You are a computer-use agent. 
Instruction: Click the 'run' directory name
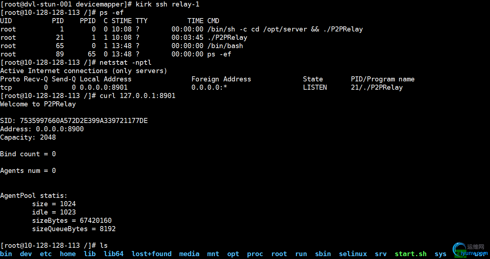click(301, 254)
